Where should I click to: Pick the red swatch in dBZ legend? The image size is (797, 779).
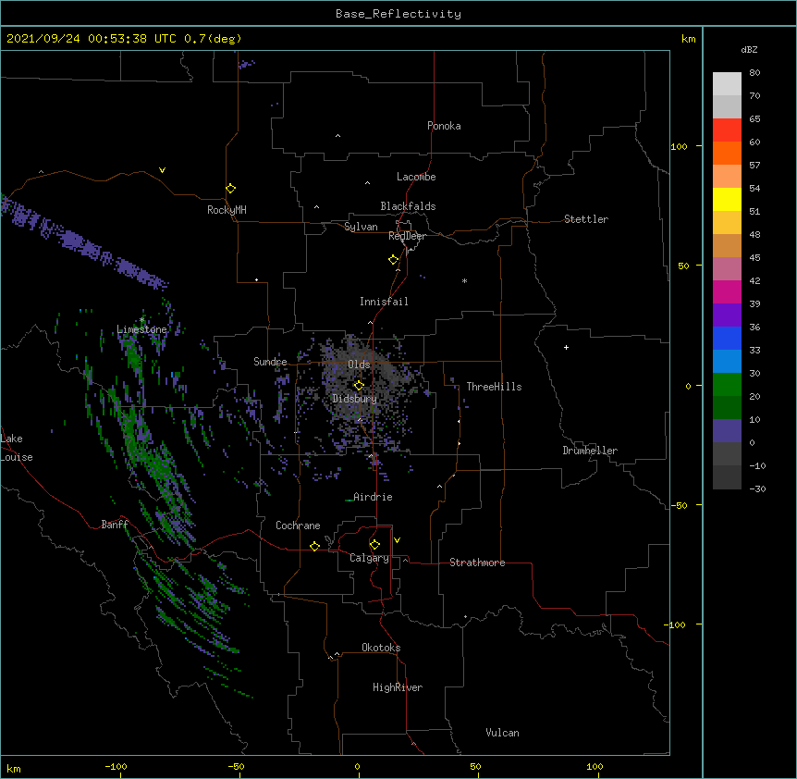[x=727, y=130]
